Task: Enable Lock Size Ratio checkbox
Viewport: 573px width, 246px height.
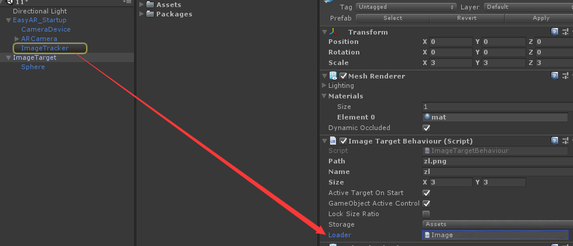Action: point(426,214)
